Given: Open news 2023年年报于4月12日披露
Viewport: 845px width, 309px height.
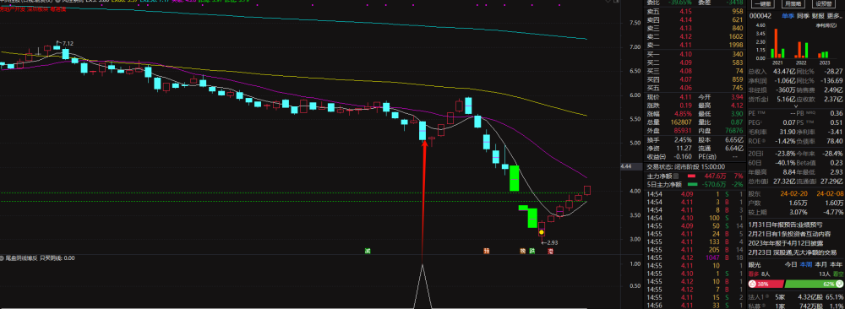Looking at the screenshot, I should coord(786,242).
